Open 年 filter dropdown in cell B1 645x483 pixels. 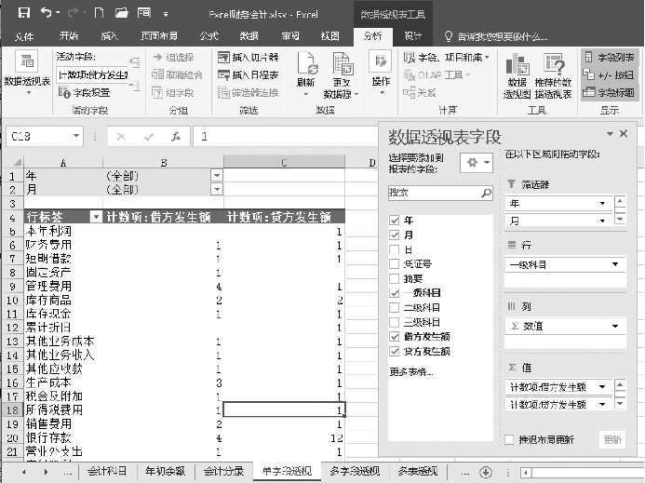217,175
